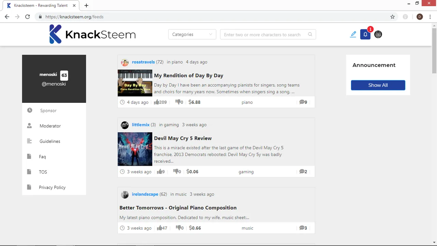Open the user avatar menu in header
Screen dimensions: 437x246
378,34
